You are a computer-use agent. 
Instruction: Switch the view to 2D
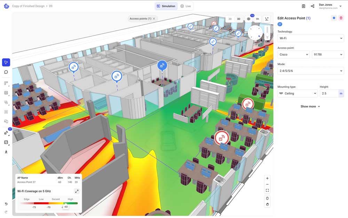(x=230, y=19)
